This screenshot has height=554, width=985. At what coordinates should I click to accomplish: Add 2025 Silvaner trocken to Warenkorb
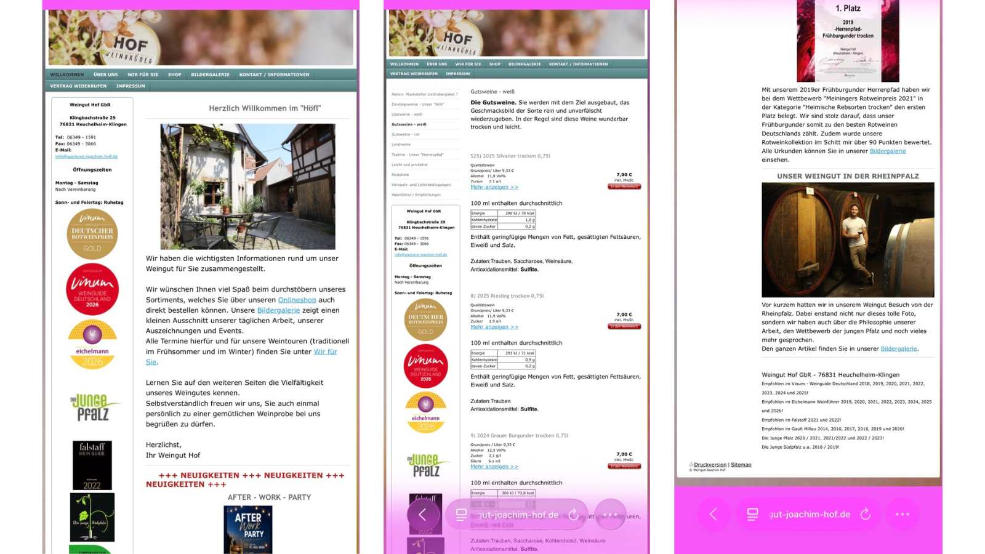(624, 187)
